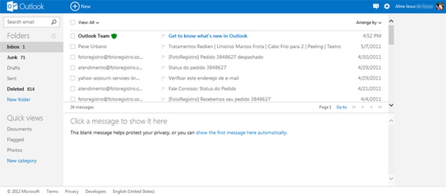Flag the Verificar este endereço message
Image resolution: width=446 pixels, height=195 pixels.
[163, 78]
